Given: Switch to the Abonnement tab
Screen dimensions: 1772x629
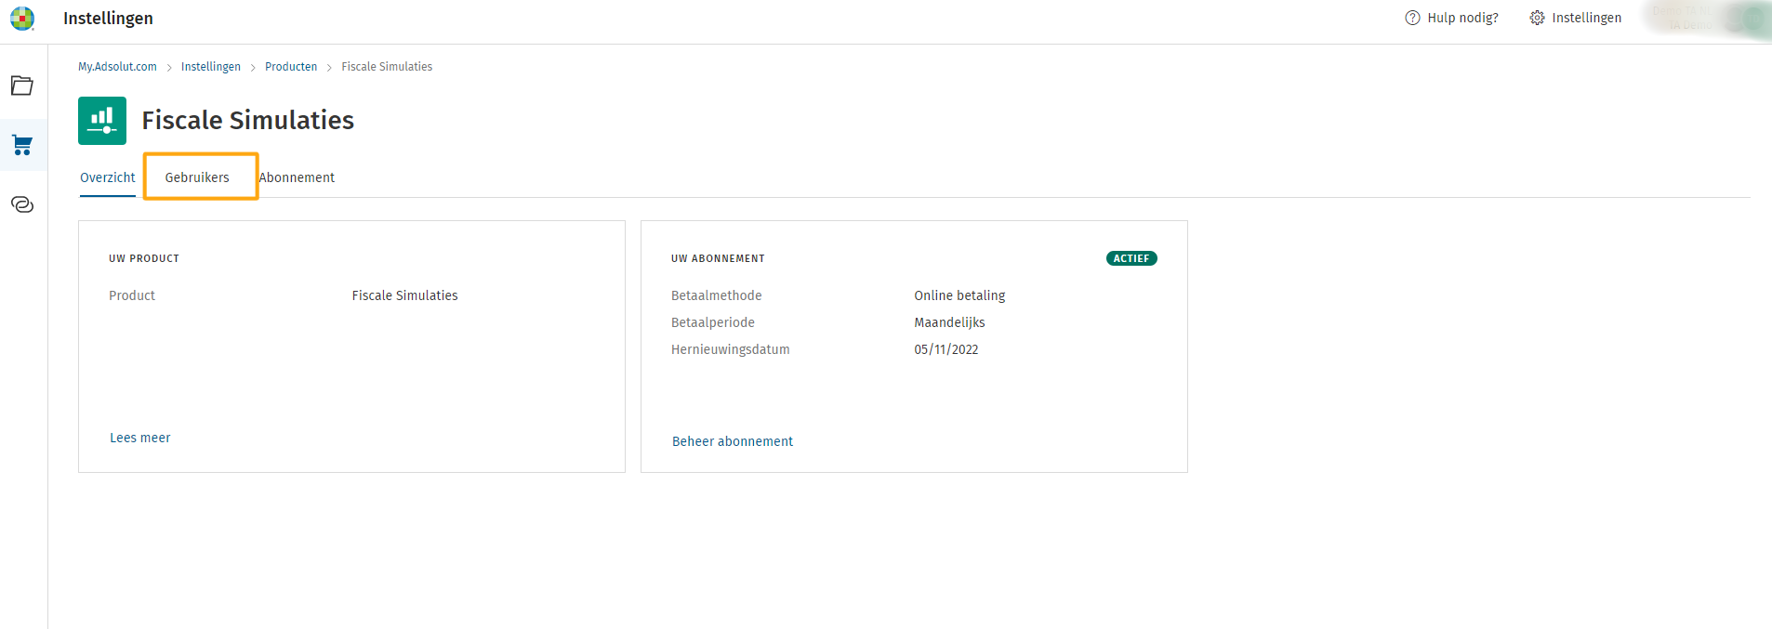Looking at the screenshot, I should coord(297,177).
